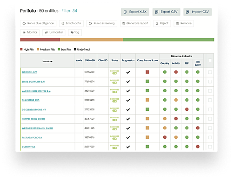Open the Import CSV dialog

(x=198, y=12)
